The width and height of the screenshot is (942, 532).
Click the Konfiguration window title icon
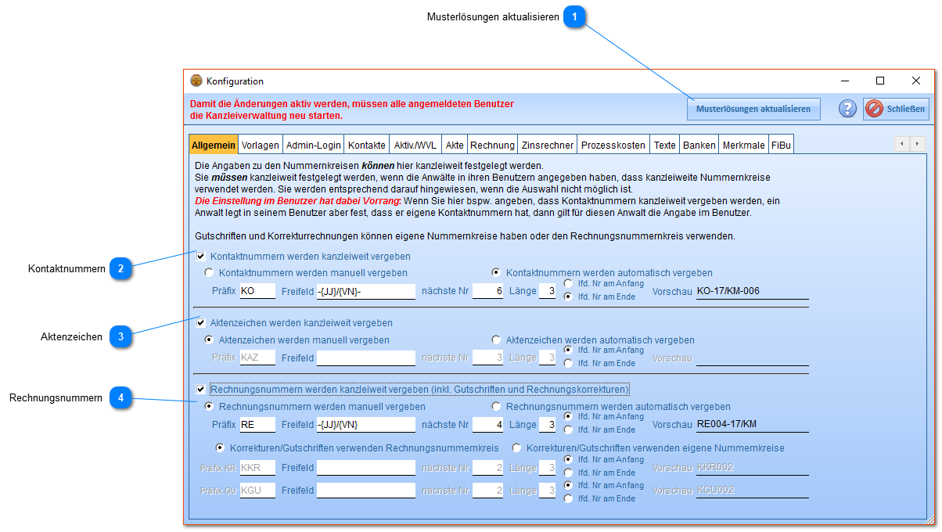click(196, 81)
